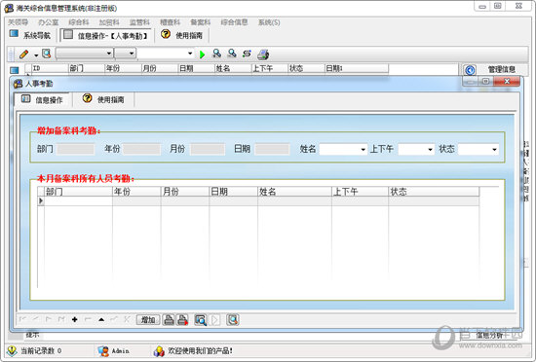Click the black triangle edit-record icon

101,319
